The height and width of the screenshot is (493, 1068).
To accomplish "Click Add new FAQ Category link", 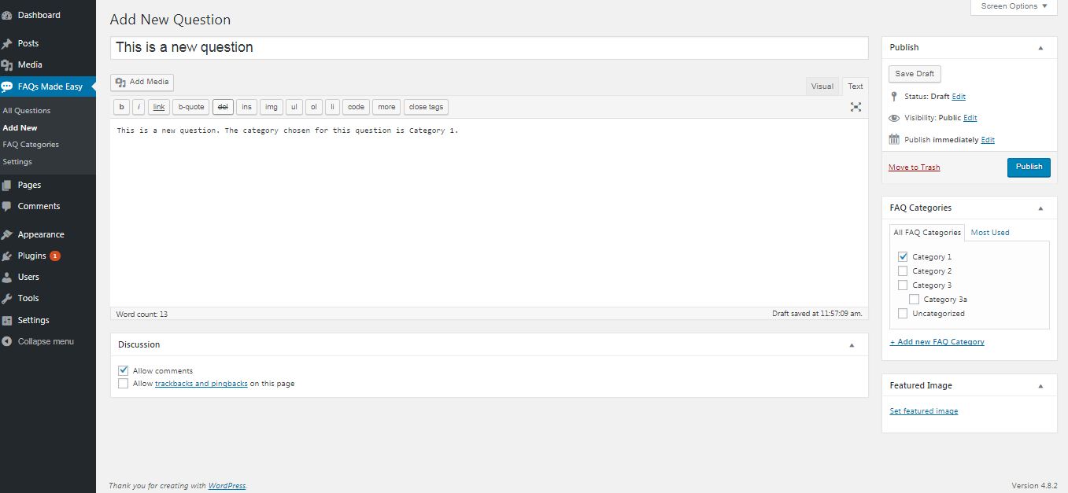I will tap(937, 342).
